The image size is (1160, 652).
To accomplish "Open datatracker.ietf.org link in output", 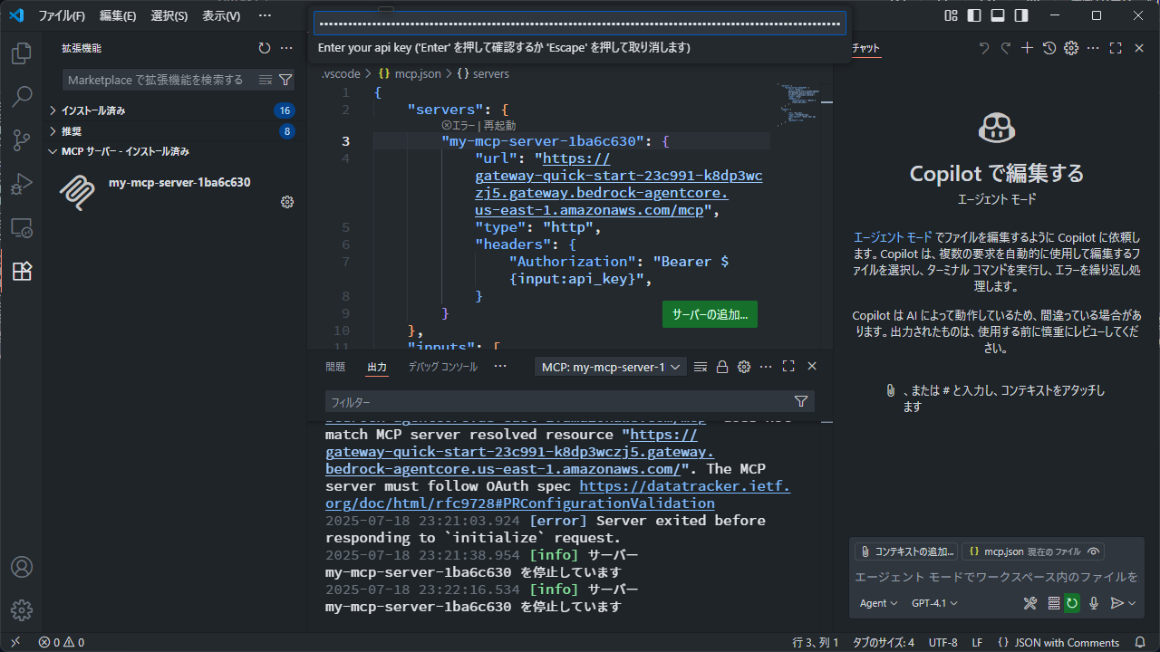I will tap(557, 494).
